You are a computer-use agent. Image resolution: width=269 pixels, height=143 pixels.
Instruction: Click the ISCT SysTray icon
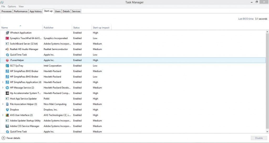pyautogui.click(x=7, y=66)
